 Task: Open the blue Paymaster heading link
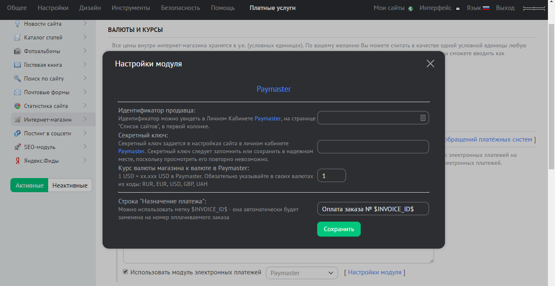pos(274,89)
